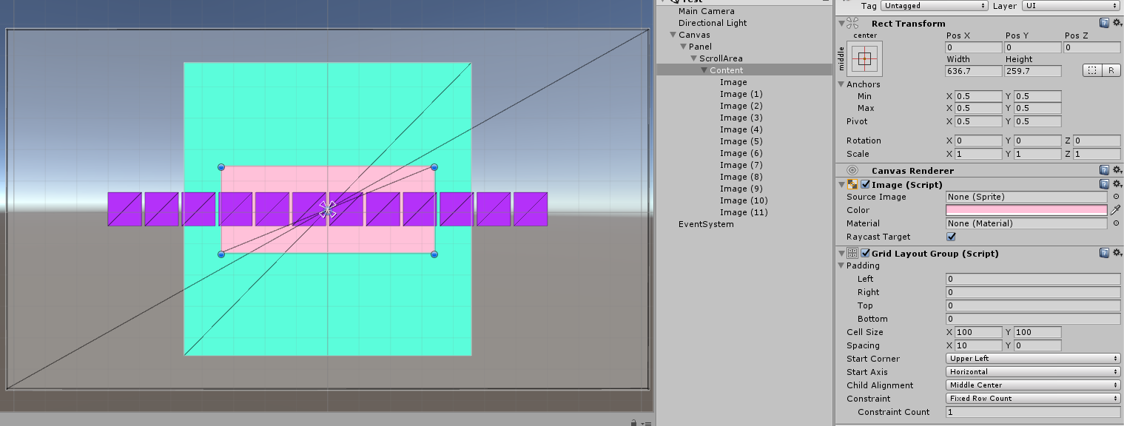Image resolution: width=1124 pixels, height=426 pixels.
Task: Collapse the Anchors foldout
Action: click(841, 84)
